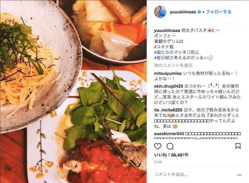Open hashtag #ユキナ飯
This screenshot has height=183, width=249.
pos(164,47)
